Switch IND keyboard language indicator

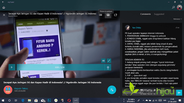[x=165, y=100]
